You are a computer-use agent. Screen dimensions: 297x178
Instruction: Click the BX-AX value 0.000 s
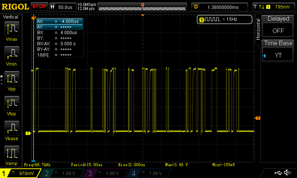click(x=68, y=44)
